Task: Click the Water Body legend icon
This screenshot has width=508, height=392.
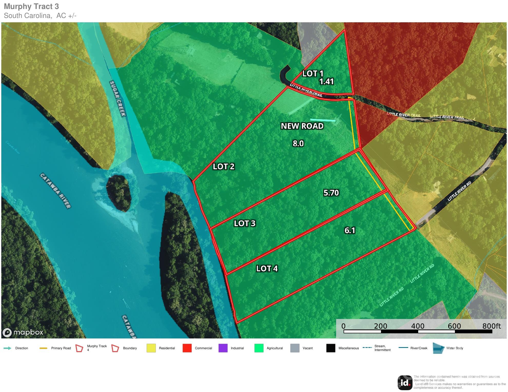Action: [x=438, y=348]
